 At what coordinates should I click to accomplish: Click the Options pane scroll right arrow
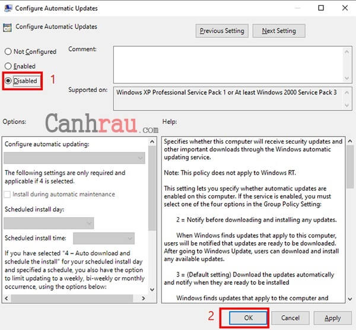(144, 298)
